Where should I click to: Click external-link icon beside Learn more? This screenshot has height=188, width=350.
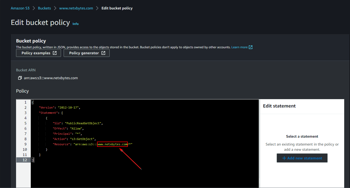click(251, 47)
